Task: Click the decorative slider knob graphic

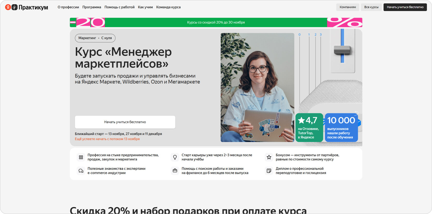Action: click(342, 50)
